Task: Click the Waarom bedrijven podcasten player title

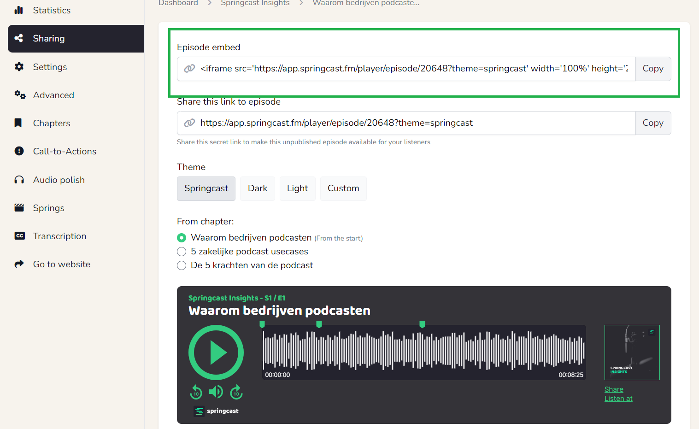Action: coord(279,311)
